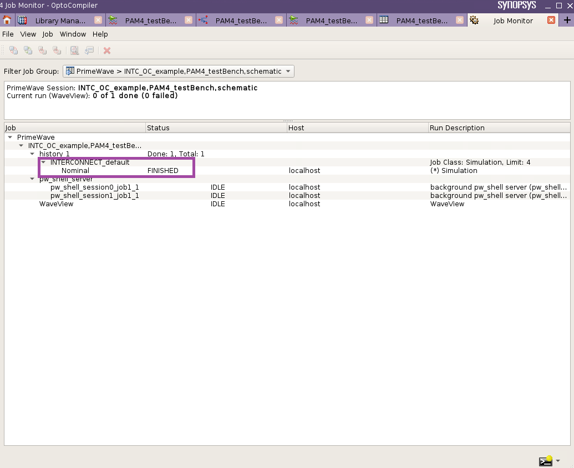
Task: Select the PrimeWave tree row
Action: [x=287, y=137]
